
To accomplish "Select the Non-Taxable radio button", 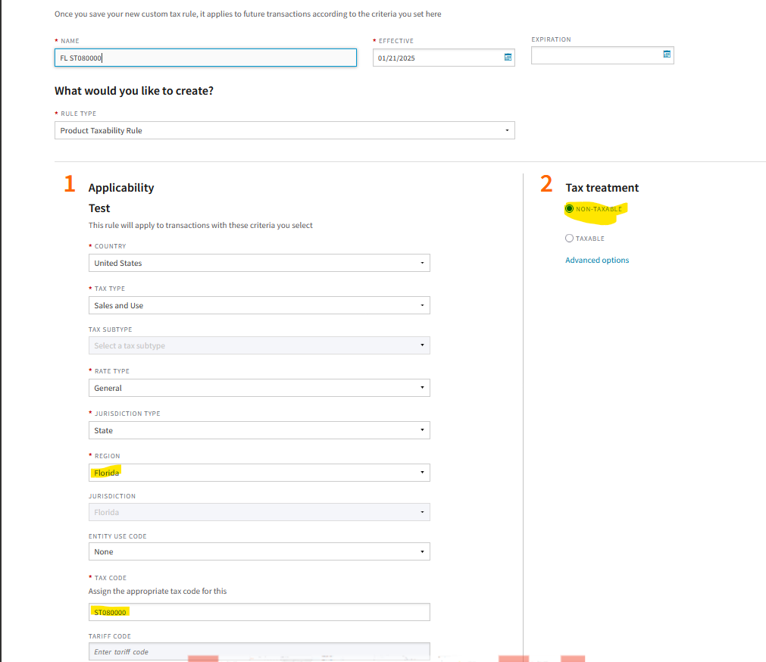I will (x=570, y=209).
